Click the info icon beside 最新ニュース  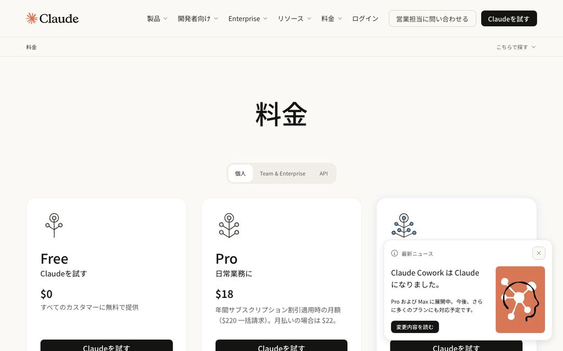[x=394, y=253]
